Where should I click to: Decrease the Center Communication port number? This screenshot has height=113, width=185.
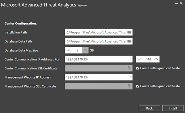pyautogui.click(x=139, y=59)
